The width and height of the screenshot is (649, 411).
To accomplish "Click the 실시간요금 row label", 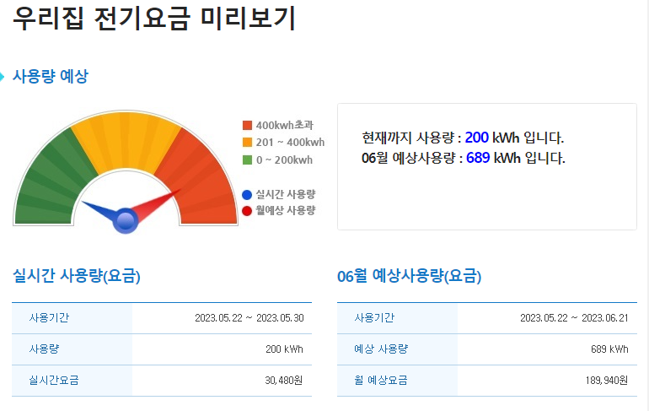I will 54,380.
